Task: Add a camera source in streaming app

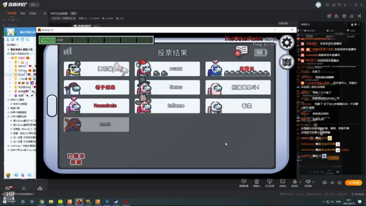Action: click(x=257, y=183)
